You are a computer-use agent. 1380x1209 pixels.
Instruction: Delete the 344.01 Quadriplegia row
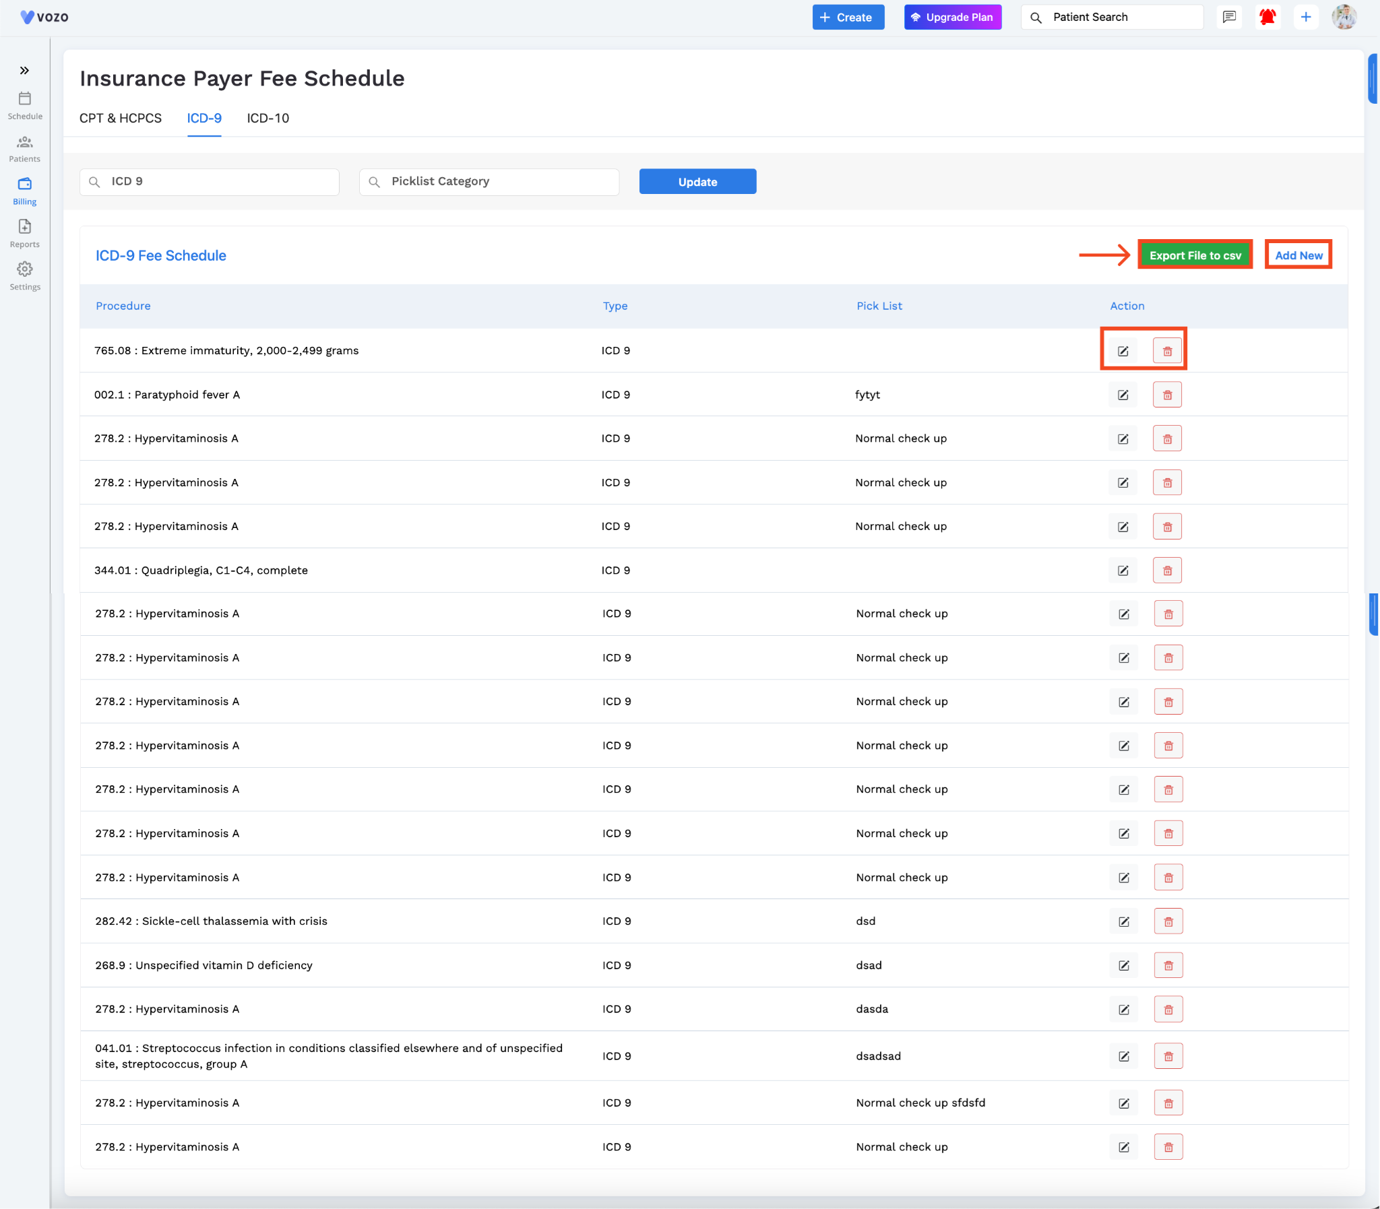[1168, 570]
